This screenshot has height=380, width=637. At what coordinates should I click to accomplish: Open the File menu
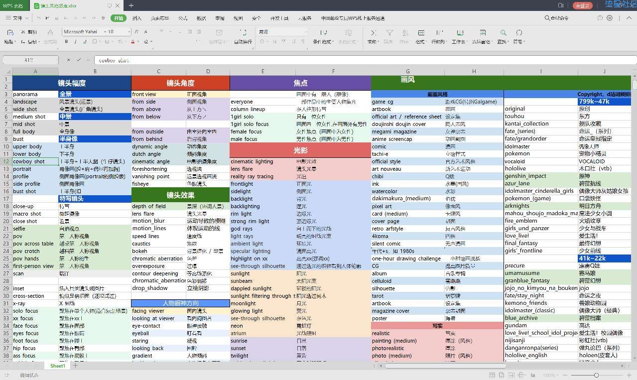(x=17, y=18)
